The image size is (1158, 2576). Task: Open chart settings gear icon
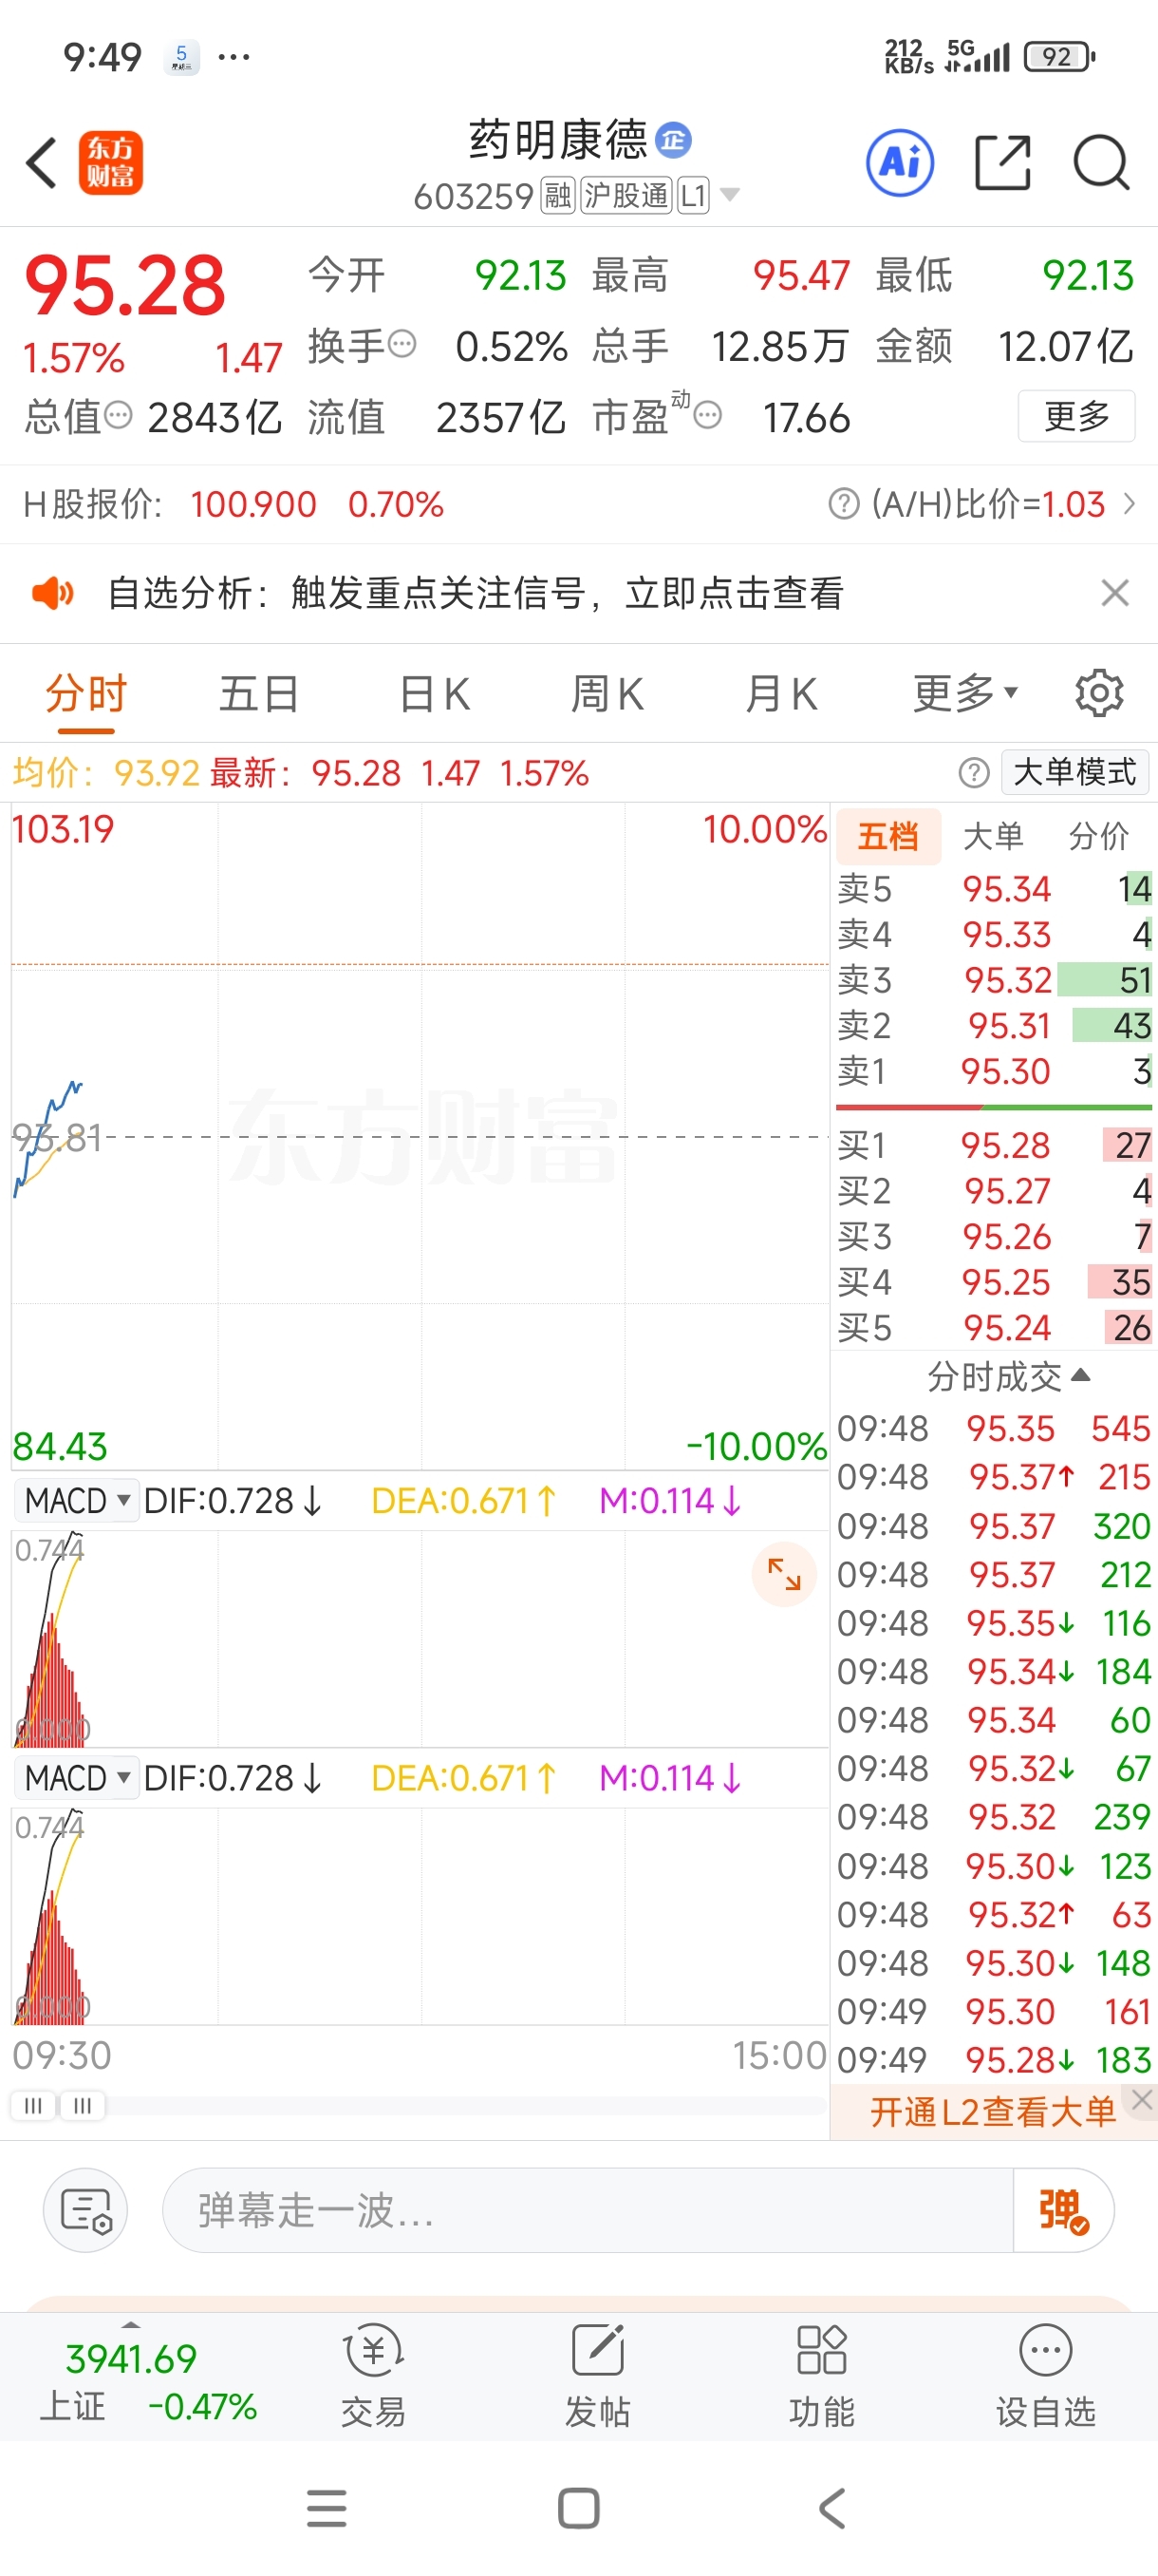coord(1099,693)
